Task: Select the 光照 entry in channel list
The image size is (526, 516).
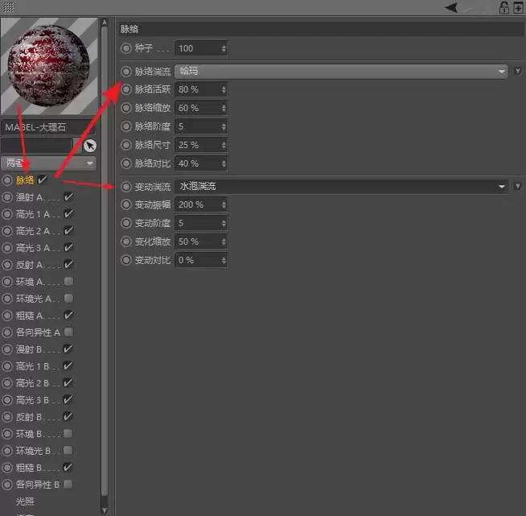Action: 25,501
